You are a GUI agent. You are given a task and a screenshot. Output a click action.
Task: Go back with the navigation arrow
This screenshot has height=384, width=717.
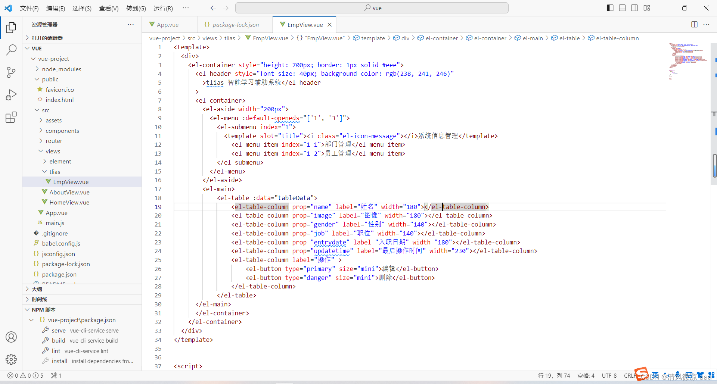coord(213,8)
